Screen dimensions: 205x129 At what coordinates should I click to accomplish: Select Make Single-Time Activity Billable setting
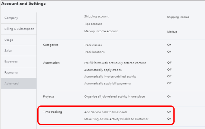pos(116,119)
